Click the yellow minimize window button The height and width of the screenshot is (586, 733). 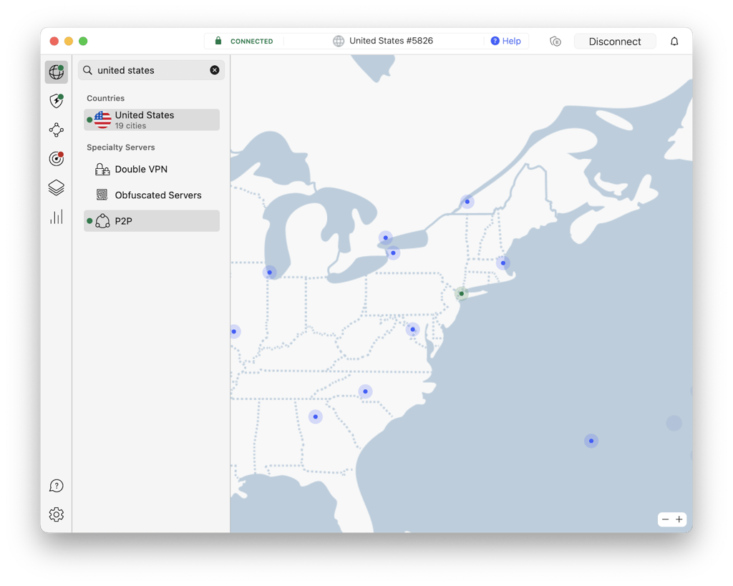69,41
